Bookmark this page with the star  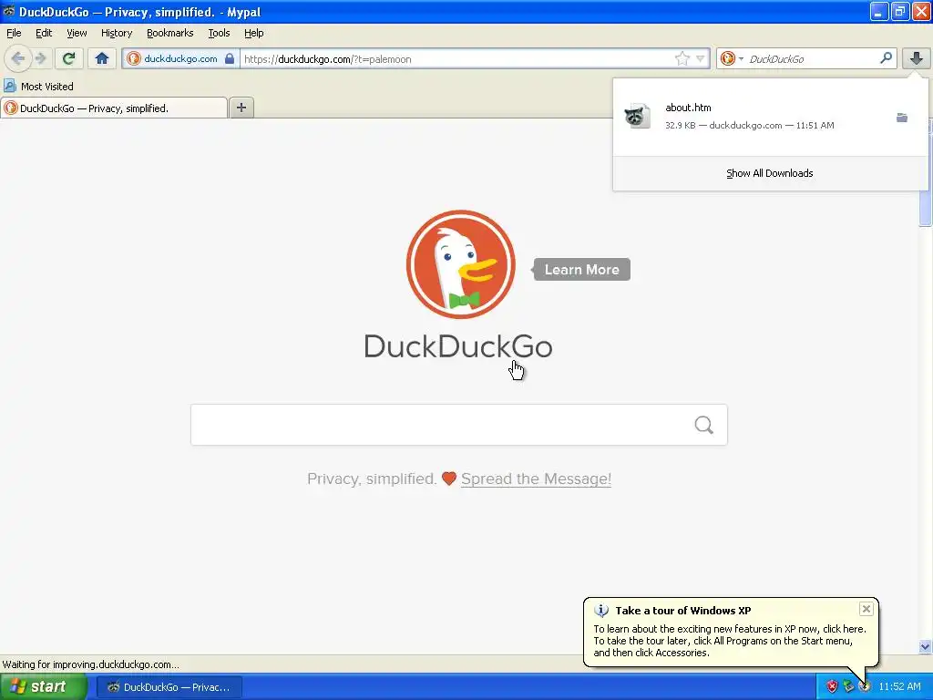click(x=682, y=58)
